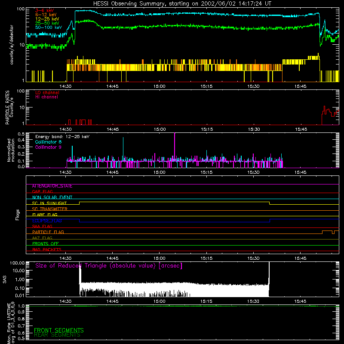Screen dimensions: 344x344
Task: Click the BAD_PACKETS flag label
Action: tap(47, 250)
